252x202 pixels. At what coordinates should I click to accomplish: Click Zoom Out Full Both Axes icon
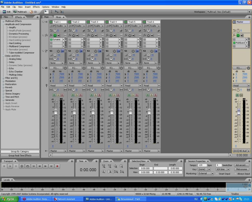115,166
